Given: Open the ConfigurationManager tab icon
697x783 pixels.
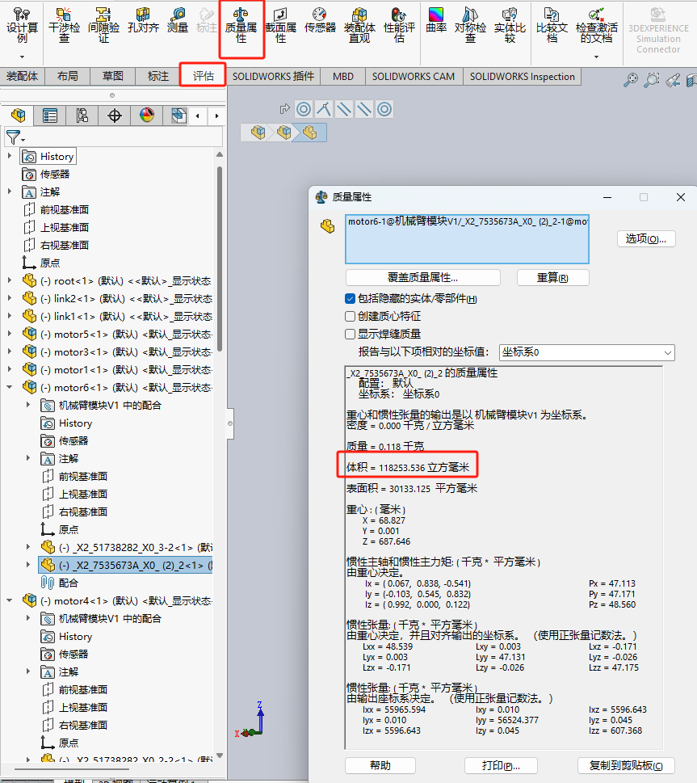Looking at the screenshot, I should click(x=82, y=116).
